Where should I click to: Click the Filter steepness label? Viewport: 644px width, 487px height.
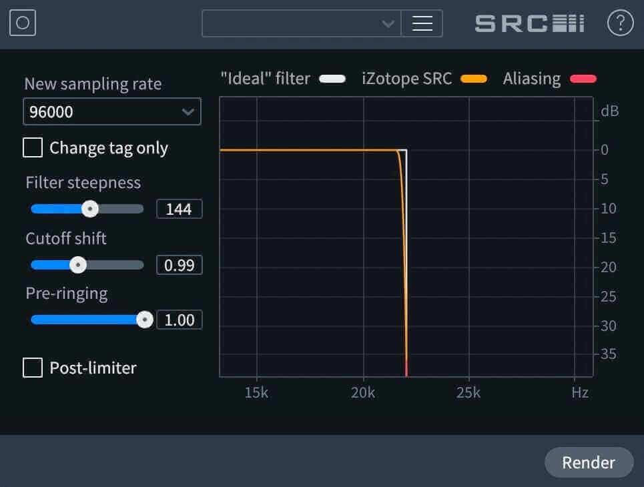pyautogui.click(x=83, y=183)
